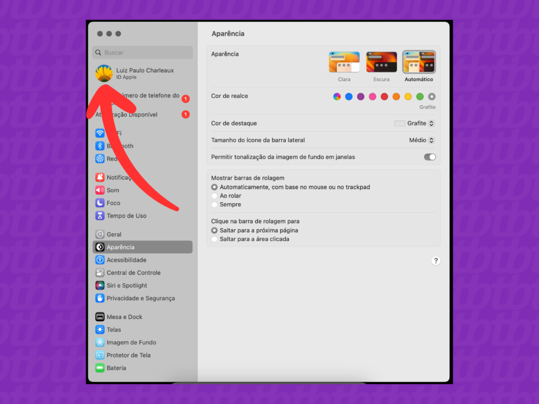Click the Central de Controle icon
This screenshot has height=404, width=539.
pos(100,273)
